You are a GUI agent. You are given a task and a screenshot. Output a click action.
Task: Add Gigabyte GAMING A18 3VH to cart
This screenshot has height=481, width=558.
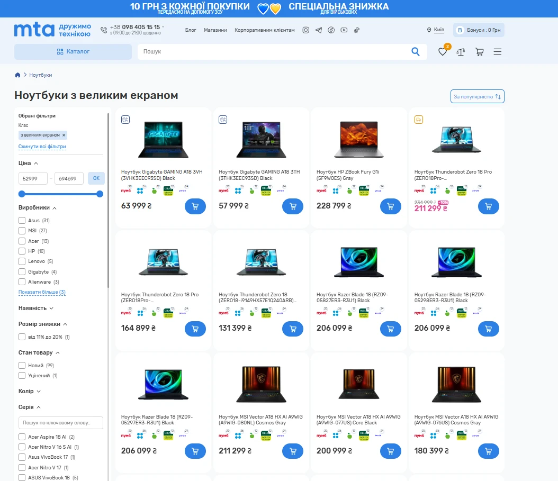tap(195, 206)
